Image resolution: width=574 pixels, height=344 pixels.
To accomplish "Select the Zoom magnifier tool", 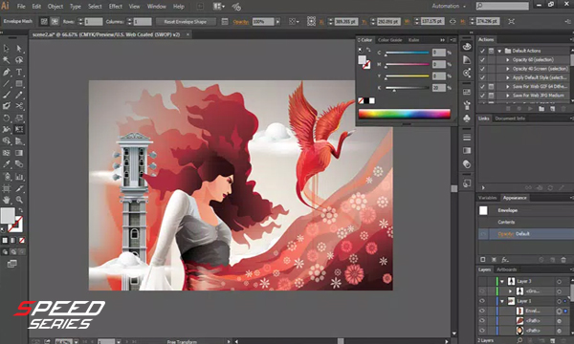I will tap(19, 200).
